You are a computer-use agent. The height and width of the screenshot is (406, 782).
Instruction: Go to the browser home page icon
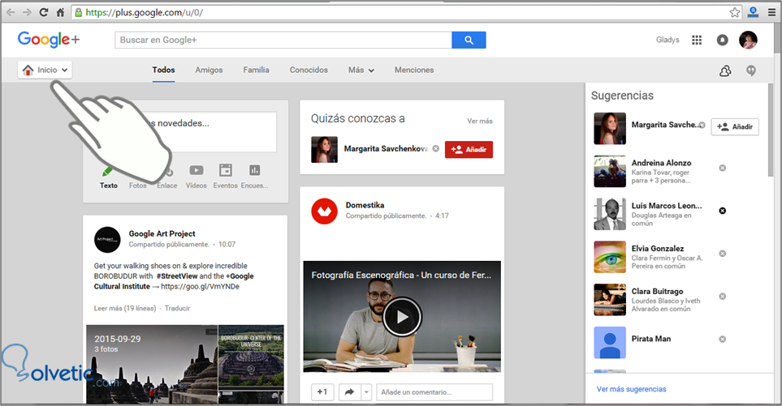pyautogui.click(x=60, y=12)
